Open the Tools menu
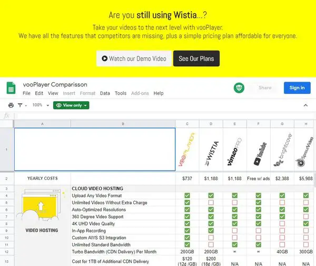This screenshot has width=316, height=266. click(121, 93)
